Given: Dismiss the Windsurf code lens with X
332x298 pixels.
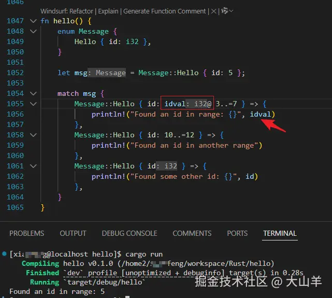Looking at the screenshot, I should tap(213, 11).
